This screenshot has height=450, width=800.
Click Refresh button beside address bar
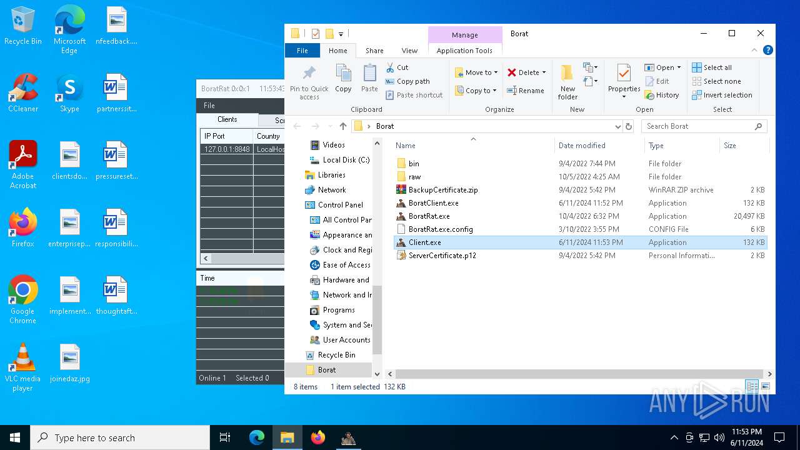tap(629, 126)
